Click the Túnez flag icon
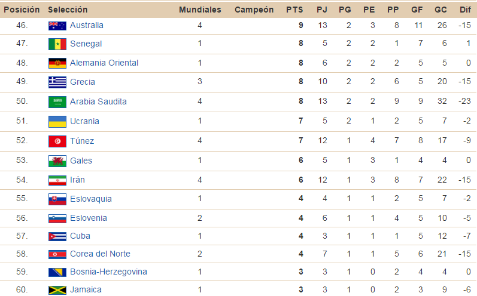 tap(57, 141)
